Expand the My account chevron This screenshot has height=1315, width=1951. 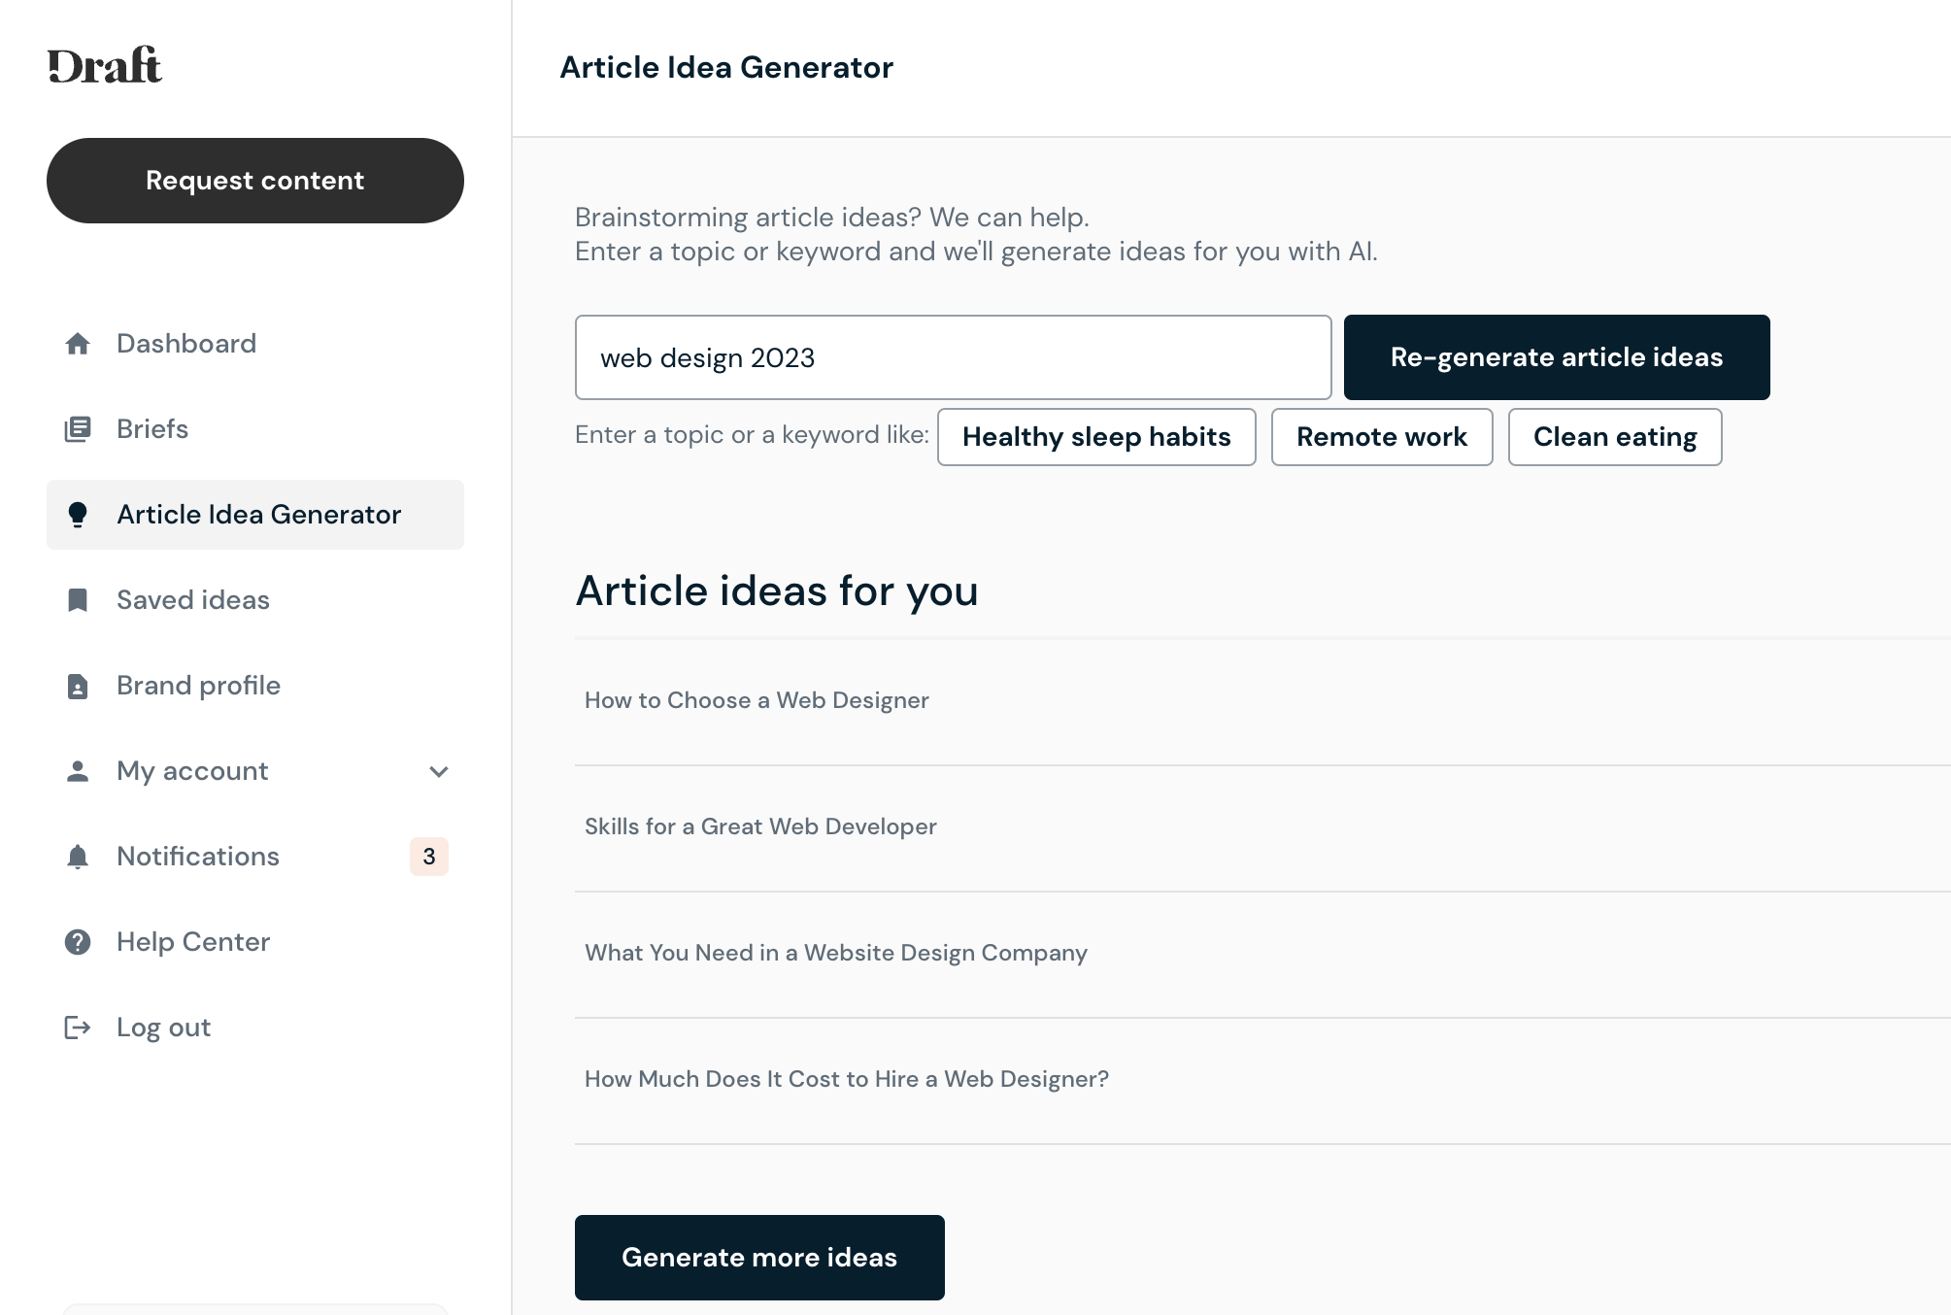(x=439, y=771)
